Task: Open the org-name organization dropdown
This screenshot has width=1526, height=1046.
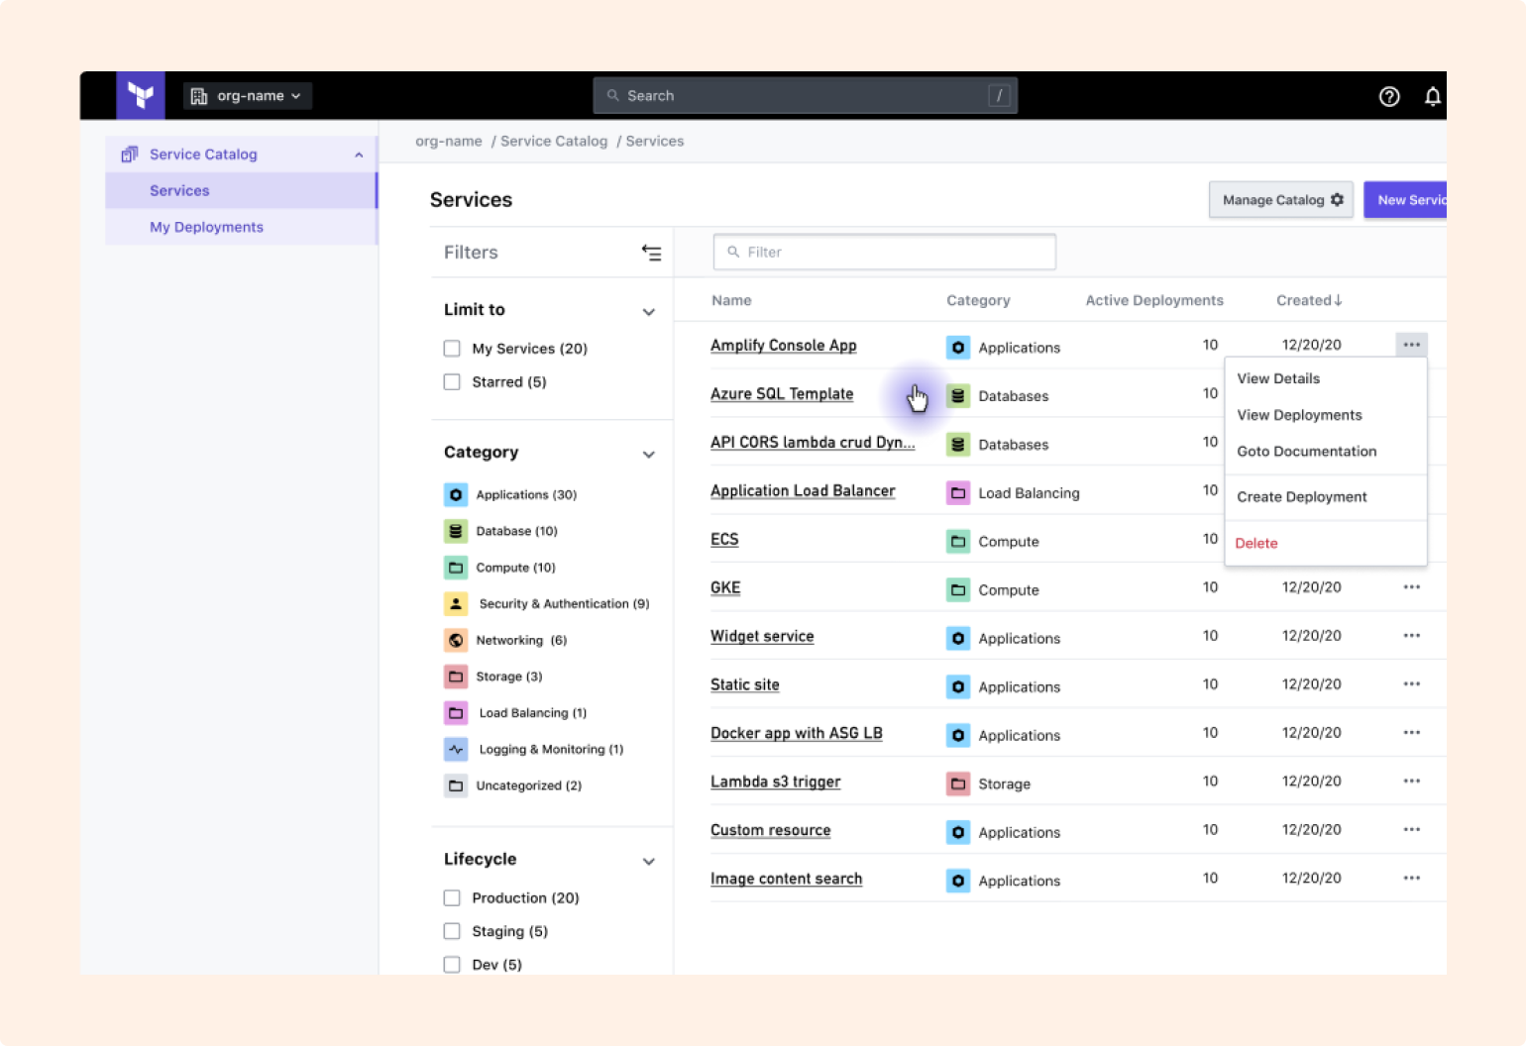Action: (x=248, y=96)
